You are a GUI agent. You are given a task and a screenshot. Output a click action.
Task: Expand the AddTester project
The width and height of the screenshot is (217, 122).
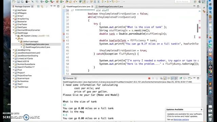(14, 10)
